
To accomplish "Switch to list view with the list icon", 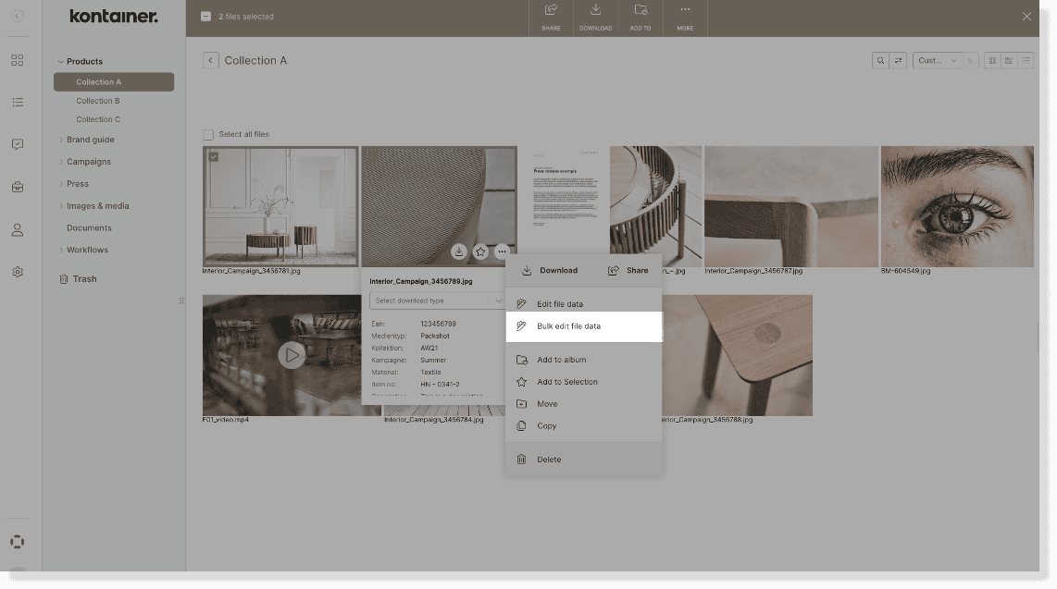I will (1025, 60).
